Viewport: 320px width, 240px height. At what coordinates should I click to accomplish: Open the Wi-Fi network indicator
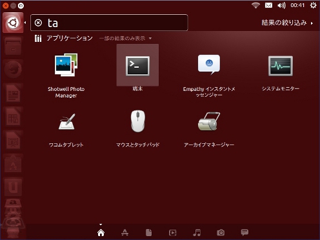click(255, 5)
